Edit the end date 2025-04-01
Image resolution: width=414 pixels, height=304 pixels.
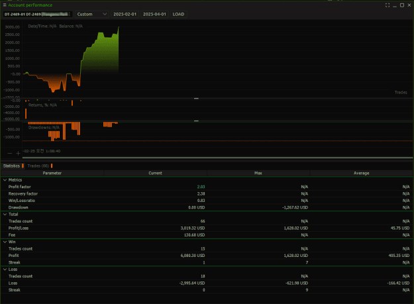(x=154, y=15)
